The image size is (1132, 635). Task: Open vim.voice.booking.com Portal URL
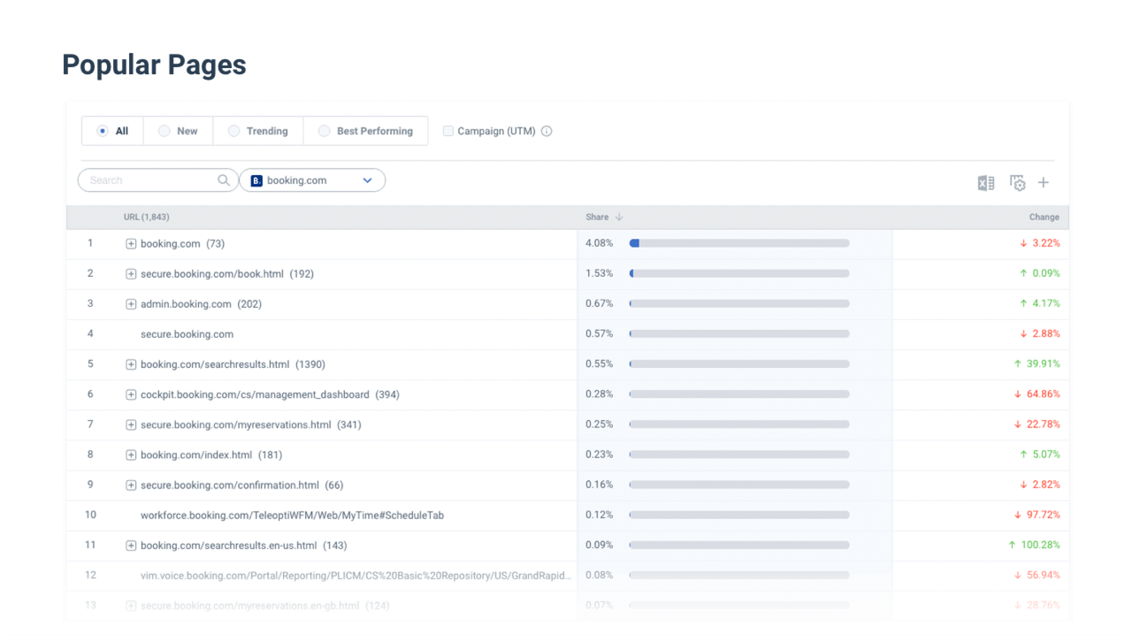[355, 576]
